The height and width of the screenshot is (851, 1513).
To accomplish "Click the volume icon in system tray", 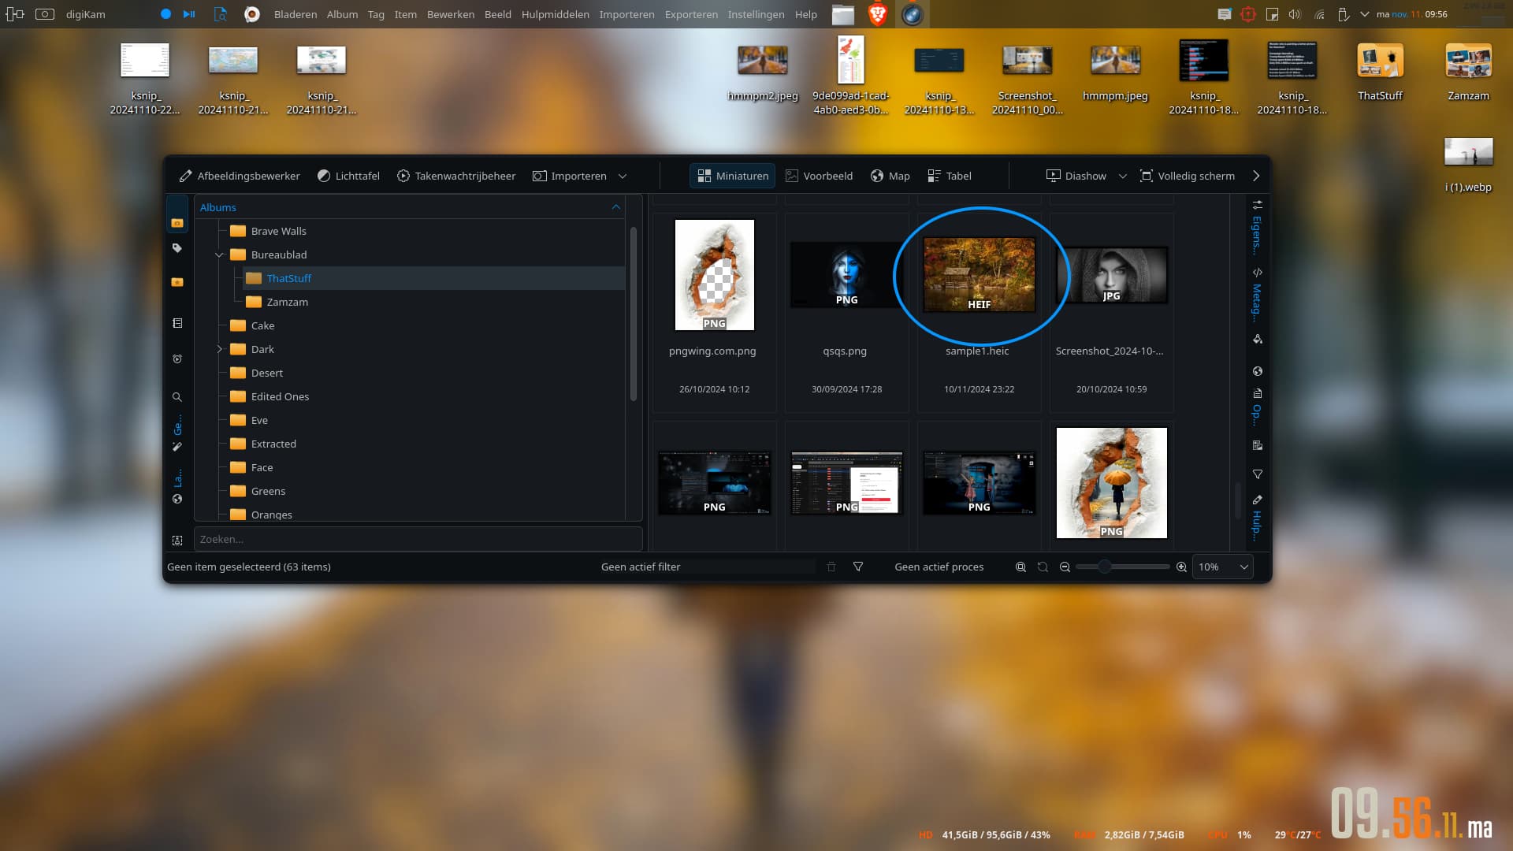I will pyautogui.click(x=1295, y=14).
